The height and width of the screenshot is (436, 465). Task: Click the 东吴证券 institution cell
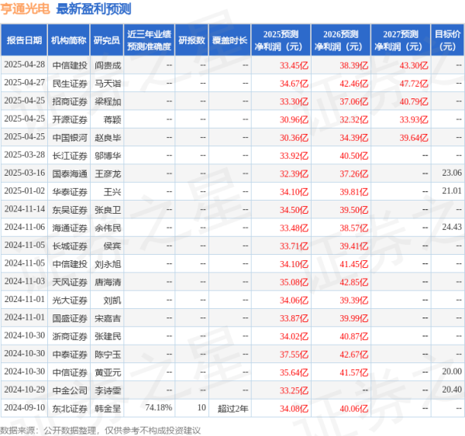click(x=70, y=210)
